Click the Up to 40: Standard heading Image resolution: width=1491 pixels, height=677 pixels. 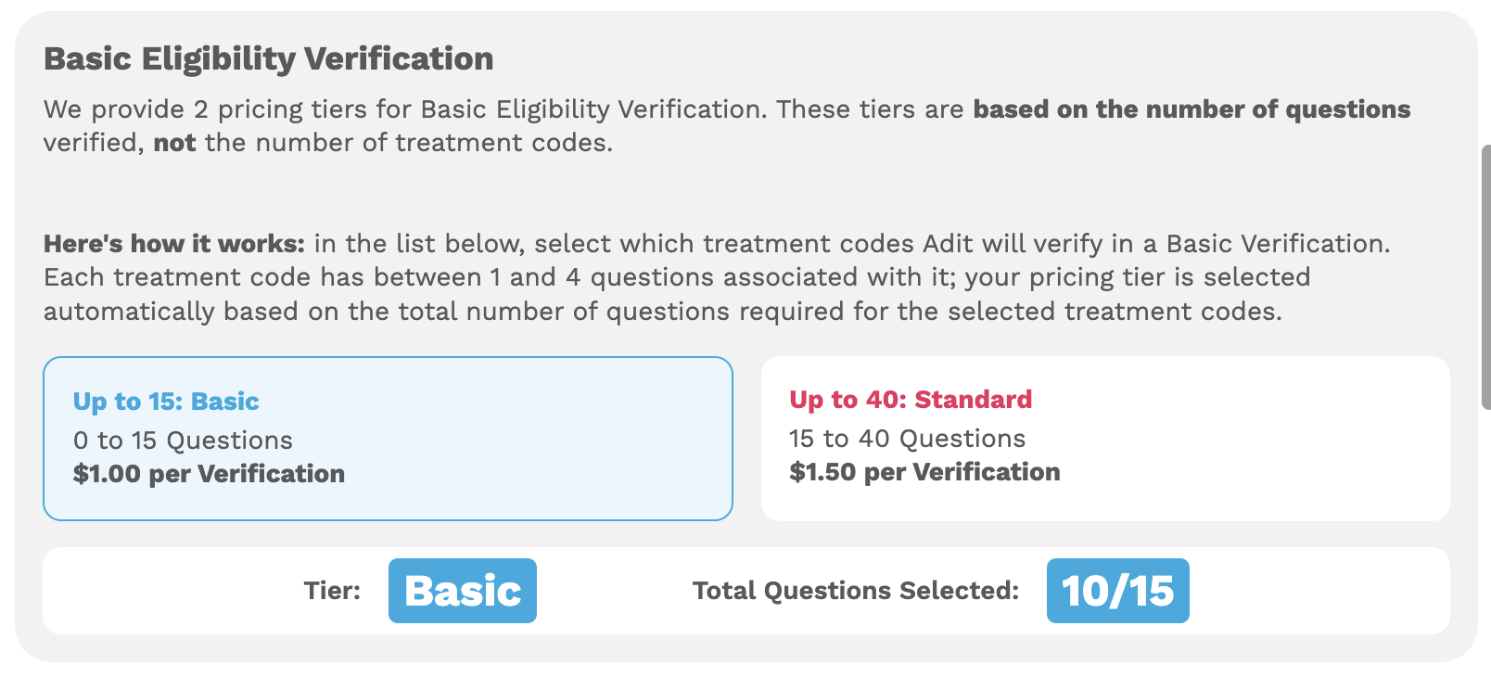(x=910, y=400)
